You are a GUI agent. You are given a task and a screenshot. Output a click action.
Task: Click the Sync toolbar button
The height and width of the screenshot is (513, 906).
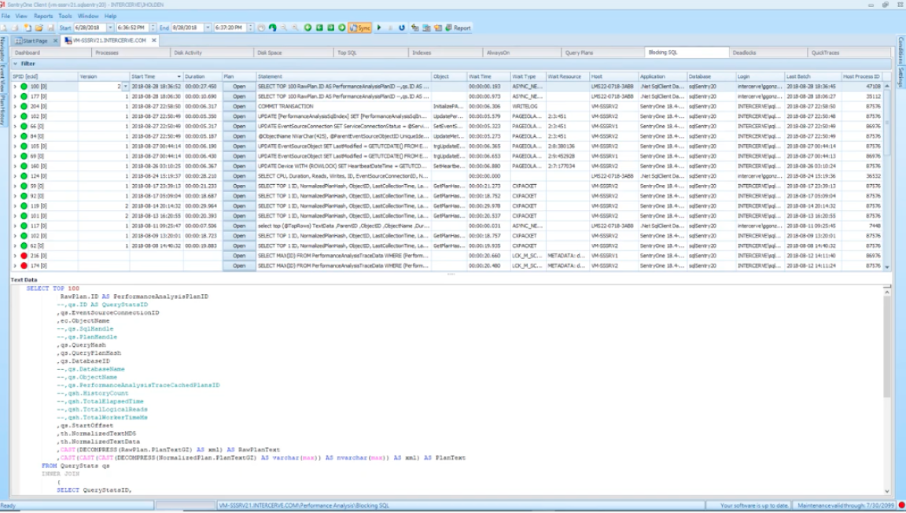[x=359, y=28]
